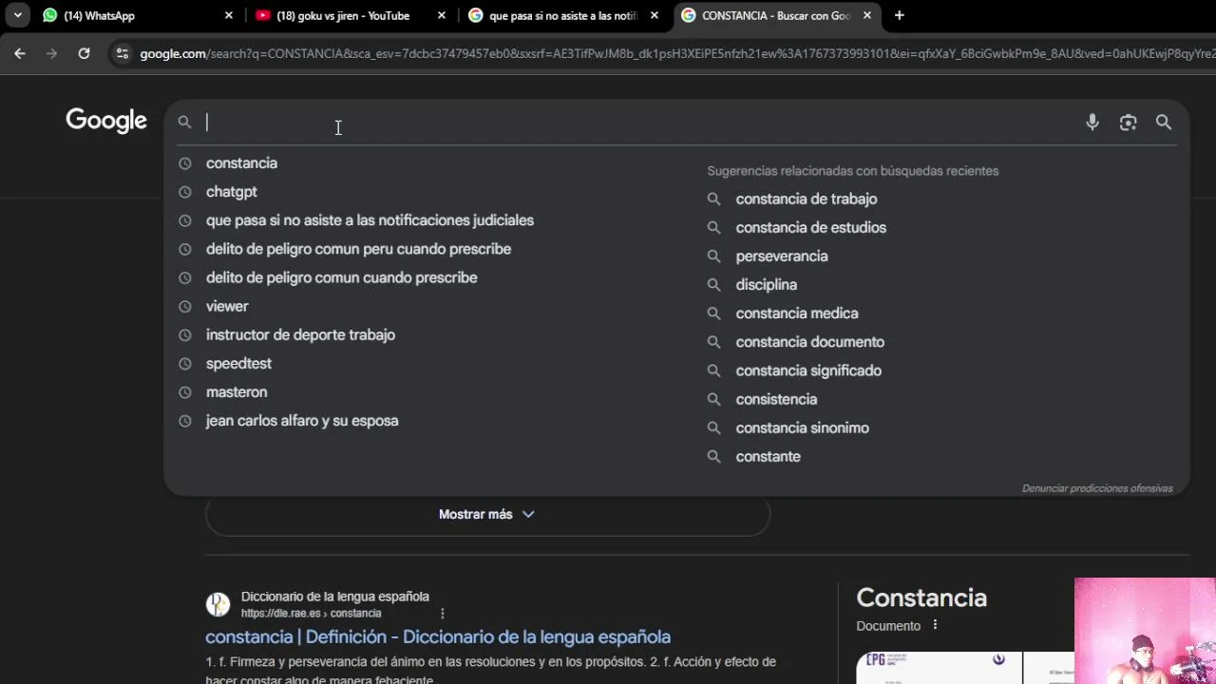Image resolution: width=1216 pixels, height=684 pixels.
Task: Close the 'que pasa si no asiste' tab
Action: [654, 15]
